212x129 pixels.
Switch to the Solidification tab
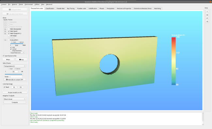[93, 8]
